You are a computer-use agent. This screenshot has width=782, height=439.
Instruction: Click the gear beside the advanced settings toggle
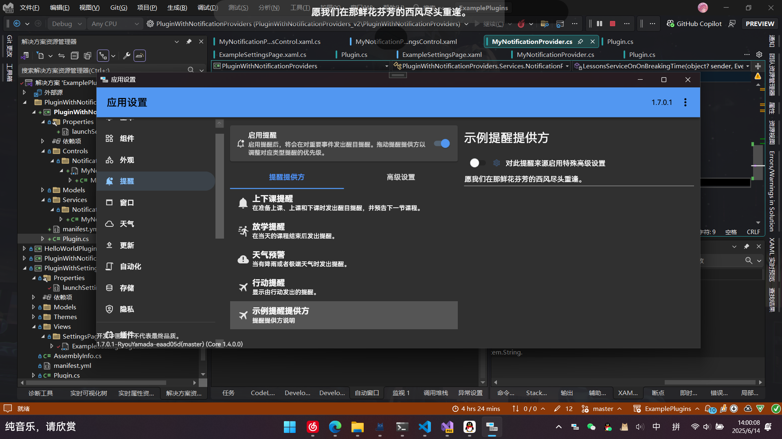(x=496, y=163)
